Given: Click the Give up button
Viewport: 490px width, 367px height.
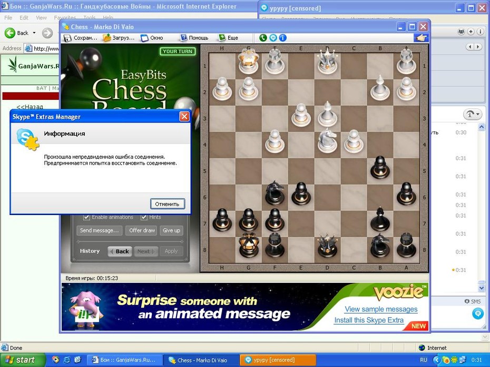Looking at the screenshot, I should point(171,230).
